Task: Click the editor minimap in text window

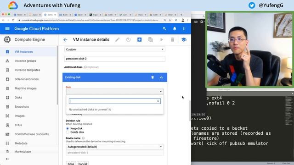Action: [x=288, y=110]
